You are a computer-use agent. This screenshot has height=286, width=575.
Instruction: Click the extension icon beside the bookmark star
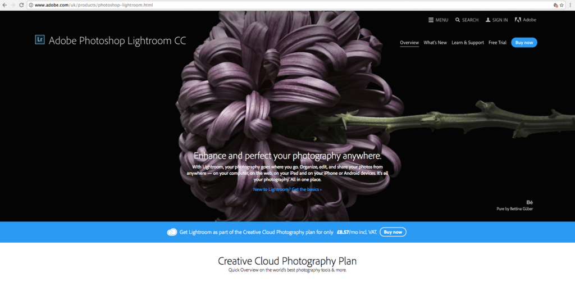tap(555, 5)
